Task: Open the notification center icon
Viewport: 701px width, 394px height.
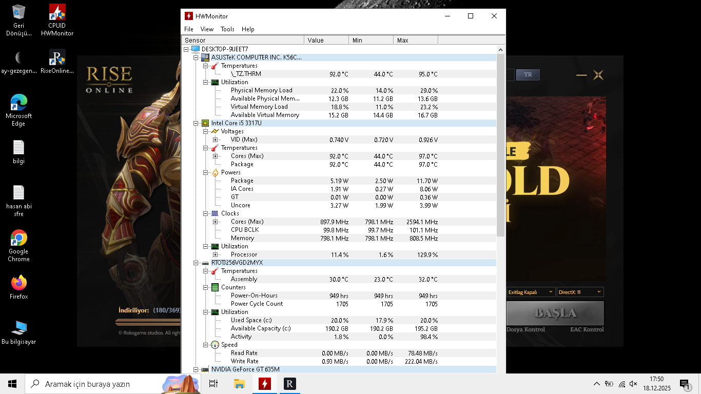Action: pos(685,384)
